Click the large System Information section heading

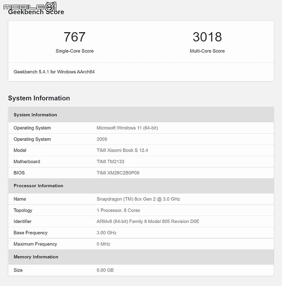[x=39, y=98]
